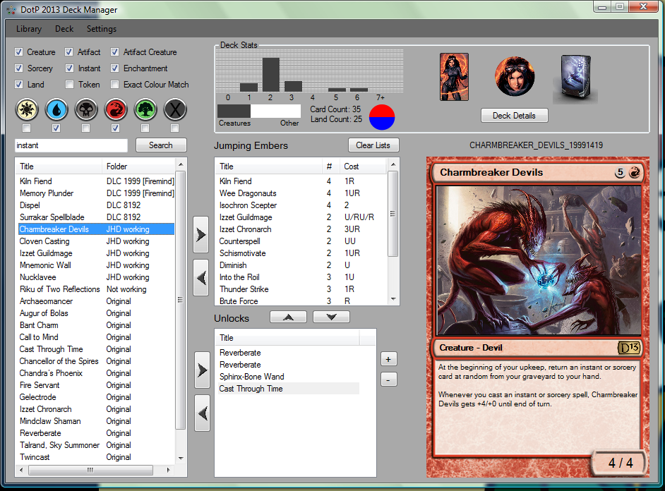Click the round deck avatar portrait

point(514,76)
